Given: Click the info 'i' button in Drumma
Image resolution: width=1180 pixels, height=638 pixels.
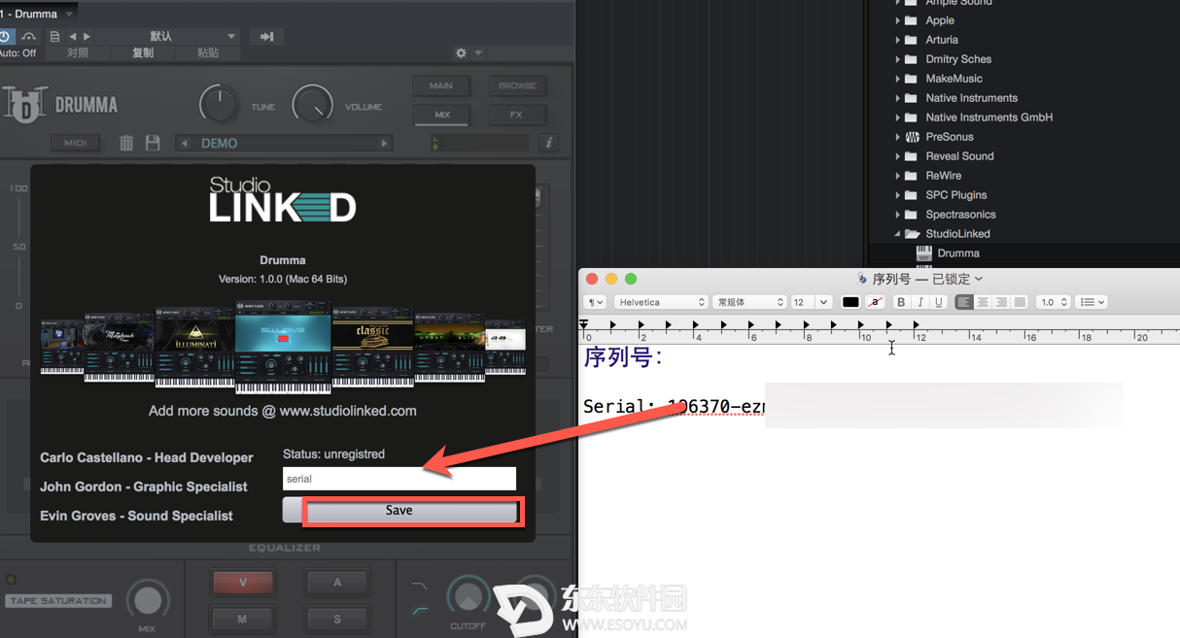Looking at the screenshot, I should [549, 143].
